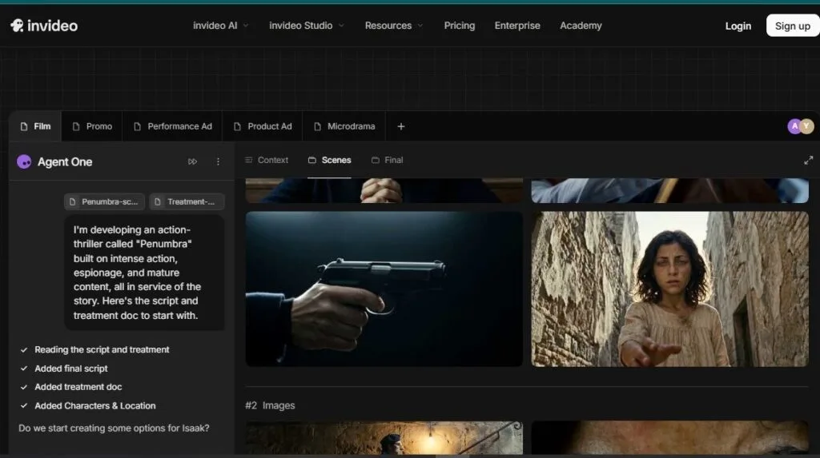
Task: Select the lamp-lit stairway thumbnail
Action: pos(384,438)
